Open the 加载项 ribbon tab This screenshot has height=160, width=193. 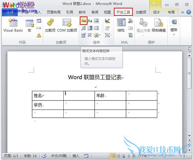pyautogui.click(x=141, y=12)
